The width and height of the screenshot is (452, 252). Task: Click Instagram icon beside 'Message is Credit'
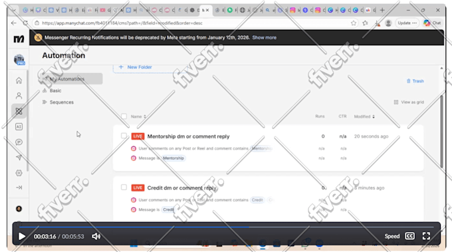pos(134,209)
